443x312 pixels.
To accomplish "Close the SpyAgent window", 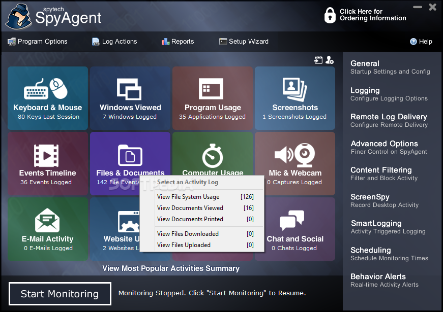I will 432,7.
